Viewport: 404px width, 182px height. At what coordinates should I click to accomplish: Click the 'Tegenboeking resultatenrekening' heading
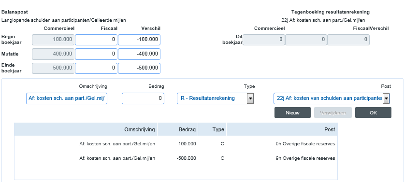coord(331,12)
